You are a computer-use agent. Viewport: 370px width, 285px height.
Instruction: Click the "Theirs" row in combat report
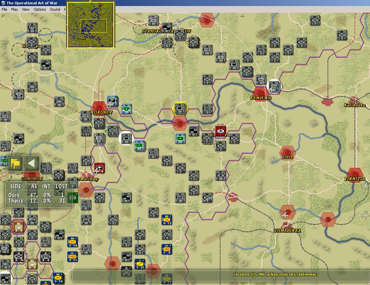(37, 201)
